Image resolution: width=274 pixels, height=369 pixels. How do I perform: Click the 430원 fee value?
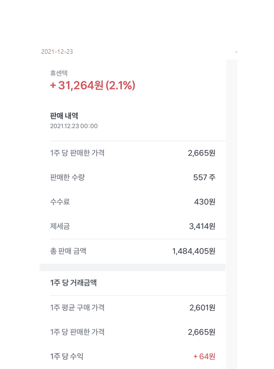click(204, 202)
